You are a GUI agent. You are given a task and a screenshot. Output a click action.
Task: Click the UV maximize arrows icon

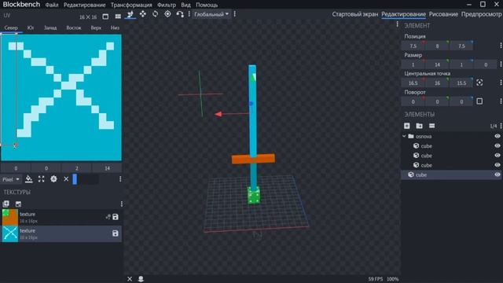tap(41, 179)
